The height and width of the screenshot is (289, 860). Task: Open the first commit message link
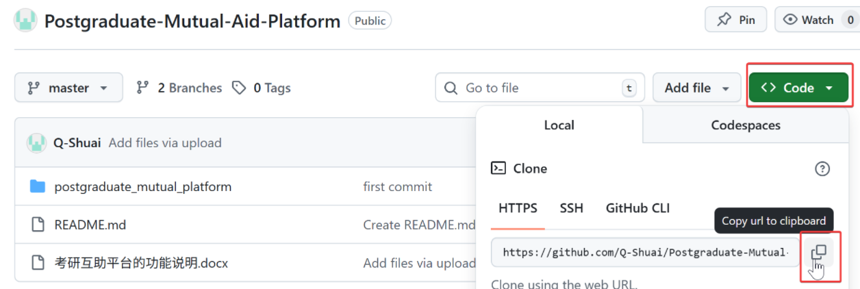tap(397, 186)
